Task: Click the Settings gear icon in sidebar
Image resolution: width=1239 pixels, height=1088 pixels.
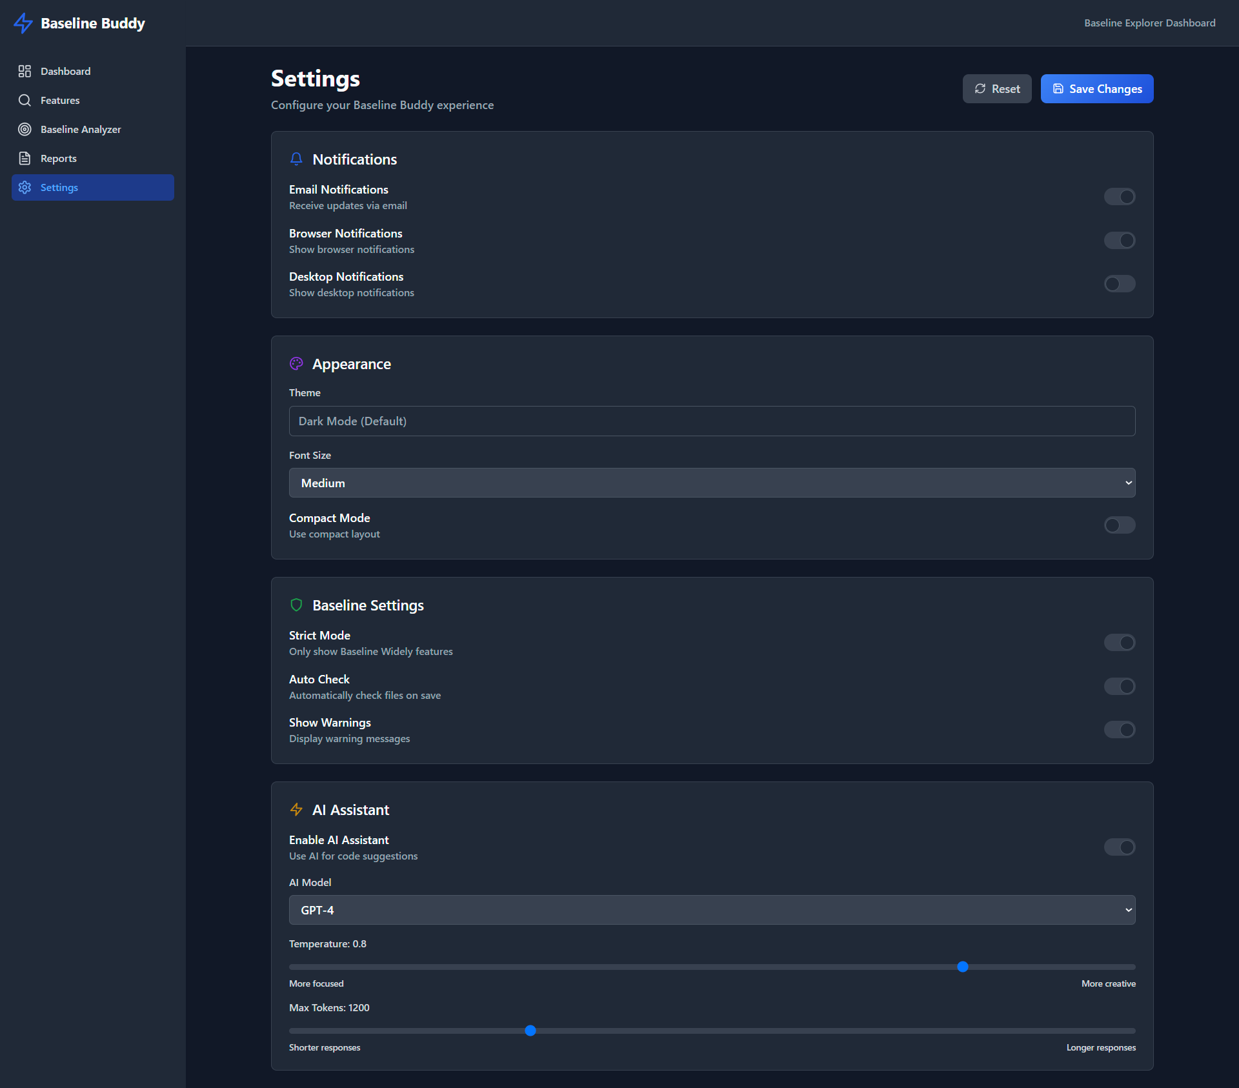Action: (25, 187)
